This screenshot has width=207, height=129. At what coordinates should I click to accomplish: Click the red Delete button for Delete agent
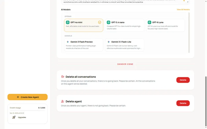(x=183, y=103)
